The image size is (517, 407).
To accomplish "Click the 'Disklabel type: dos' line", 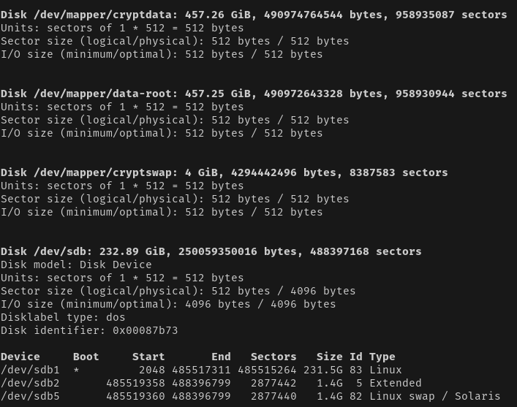I will click(63, 317).
